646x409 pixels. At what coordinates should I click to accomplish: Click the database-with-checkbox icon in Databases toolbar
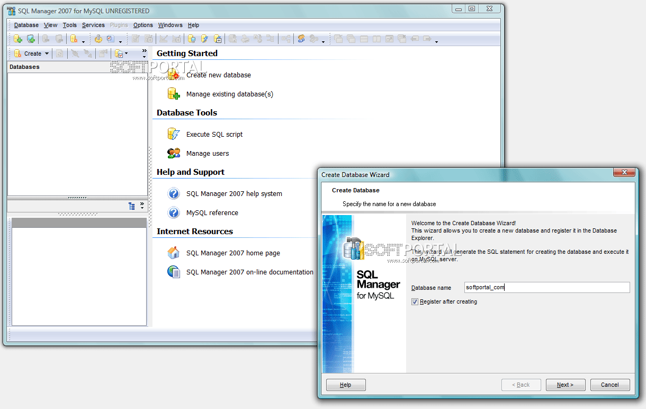tap(119, 54)
